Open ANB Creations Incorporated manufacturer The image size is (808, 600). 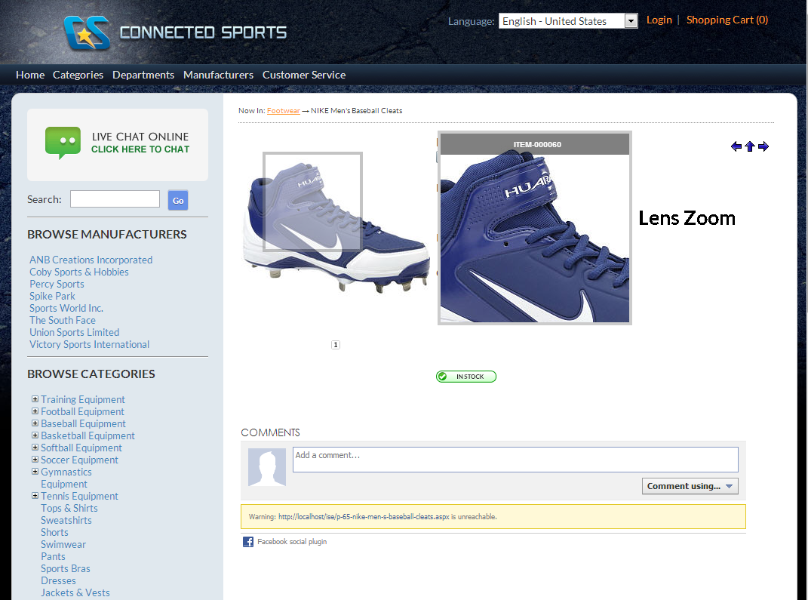pos(91,260)
